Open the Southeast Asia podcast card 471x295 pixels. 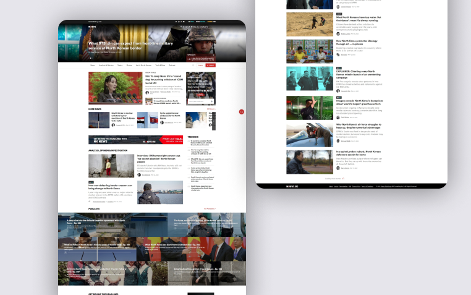pyautogui.click(x=191, y=249)
